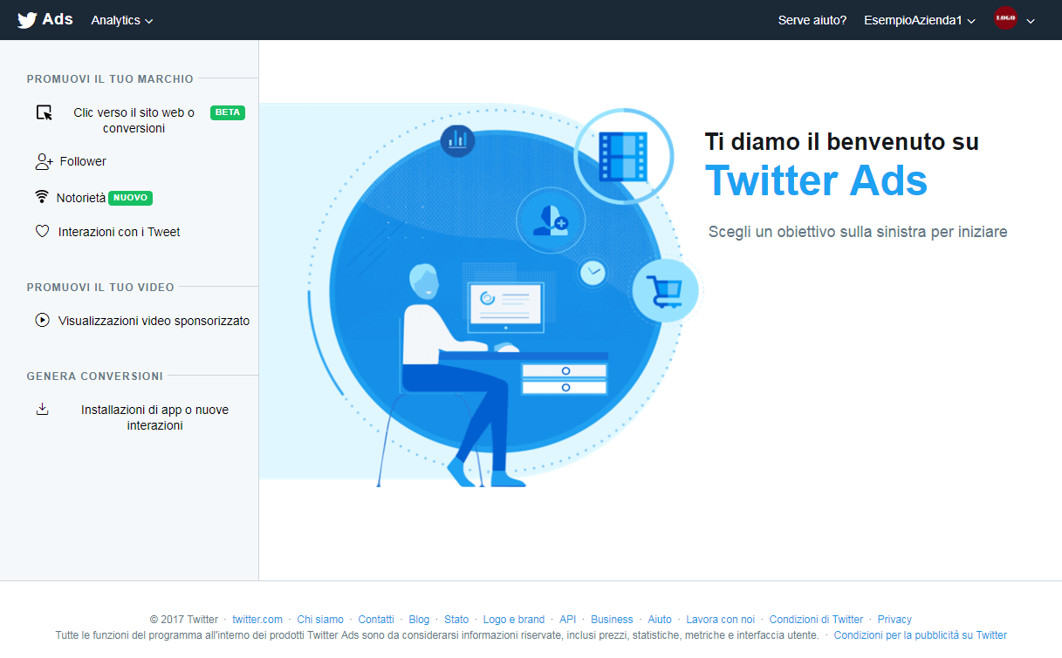Open the Contatti footer link
The width and height of the screenshot is (1062, 658).
click(x=376, y=620)
